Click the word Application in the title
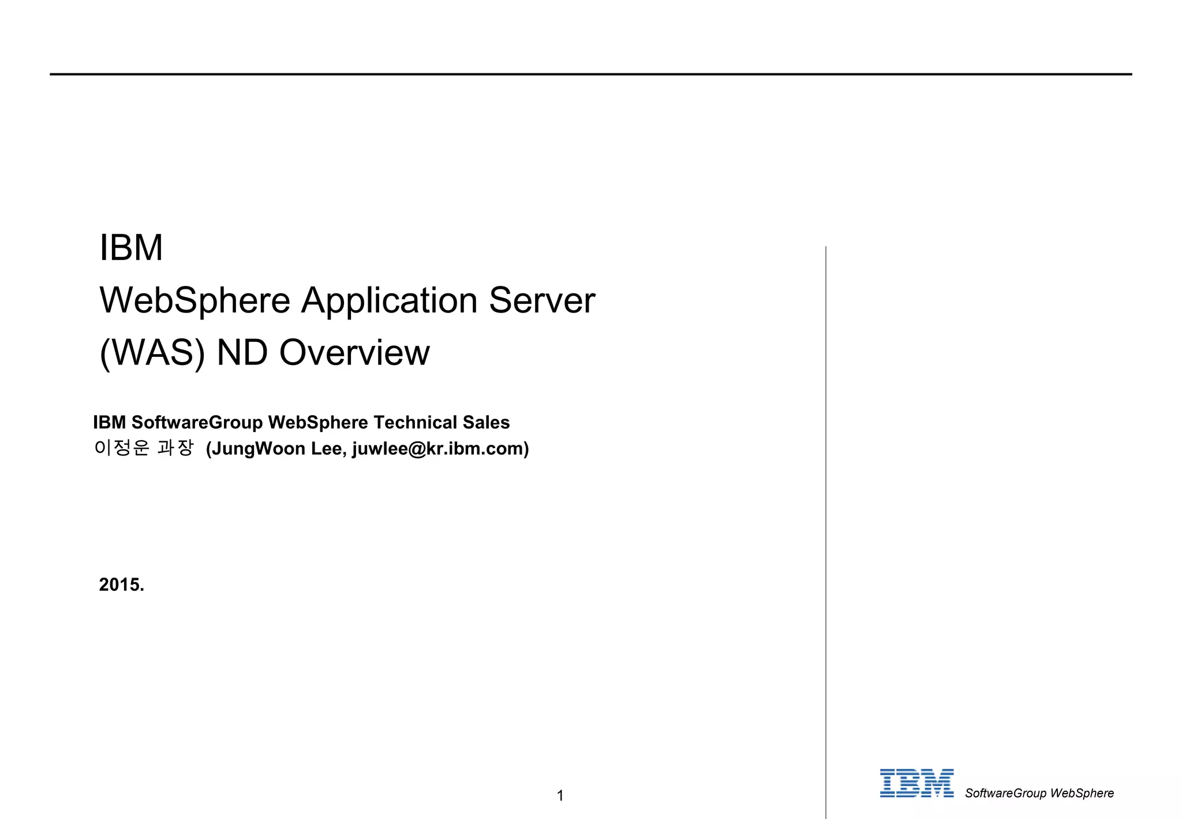This screenshot has width=1182, height=819. [x=389, y=300]
